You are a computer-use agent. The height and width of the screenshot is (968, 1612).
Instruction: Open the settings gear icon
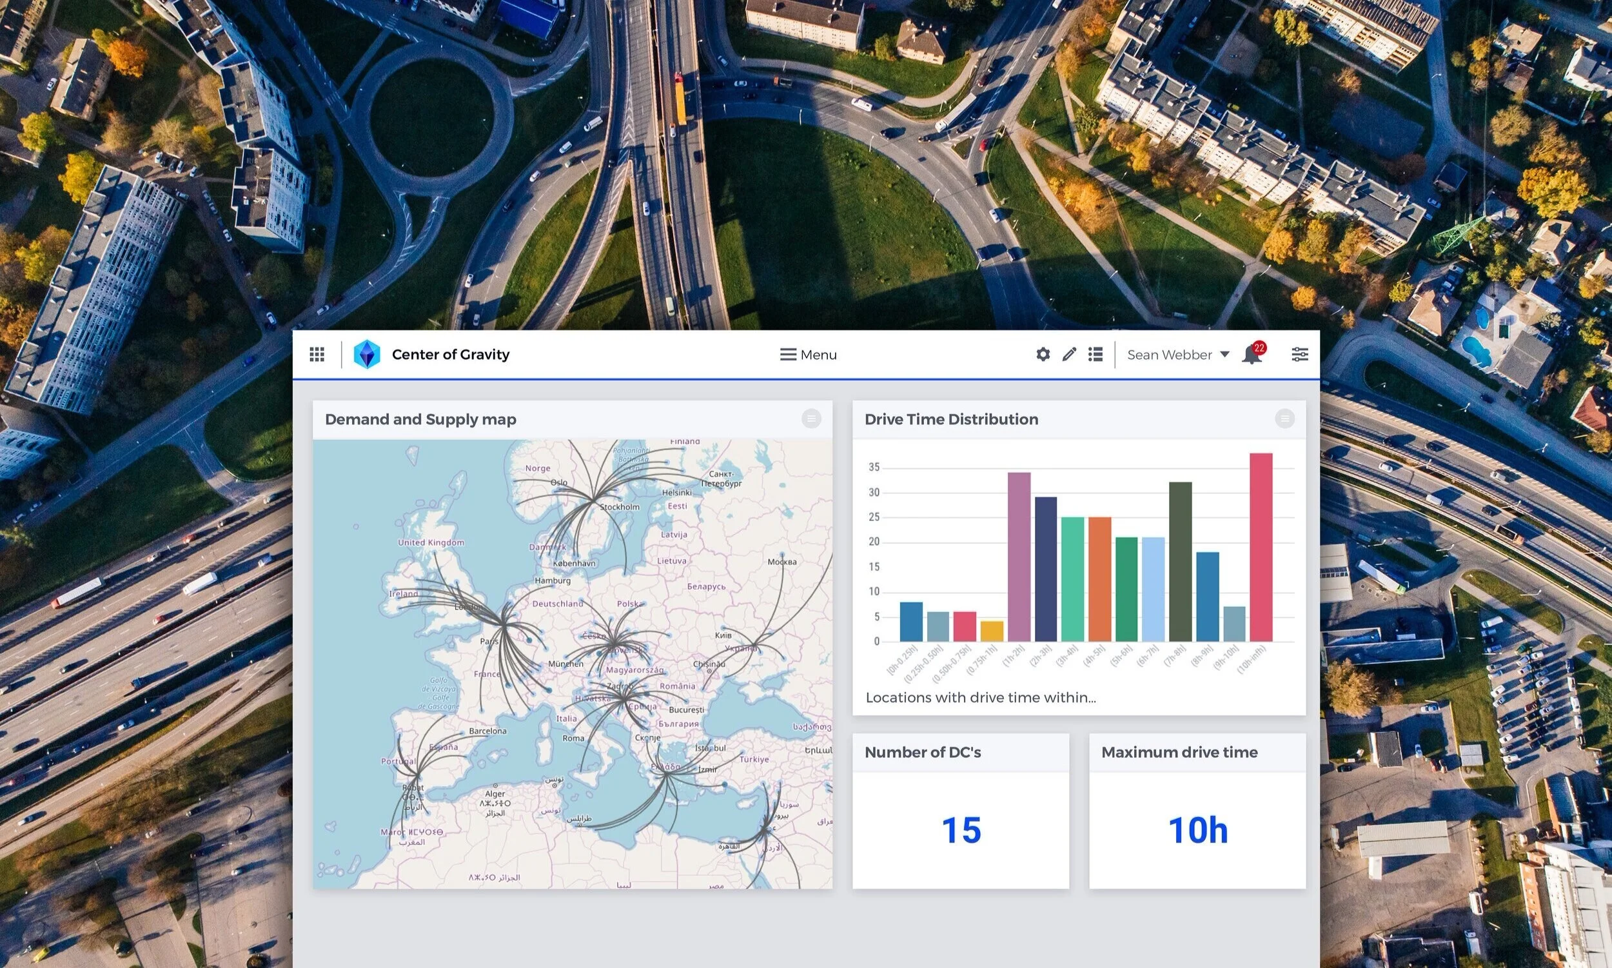pos(1043,354)
